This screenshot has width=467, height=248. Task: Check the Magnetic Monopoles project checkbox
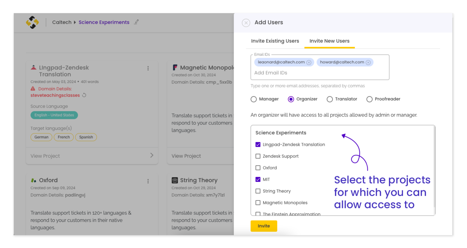click(x=258, y=203)
